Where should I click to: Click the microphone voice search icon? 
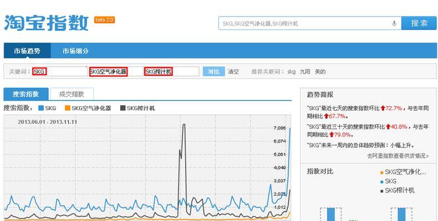pyautogui.click(x=394, y=23)
